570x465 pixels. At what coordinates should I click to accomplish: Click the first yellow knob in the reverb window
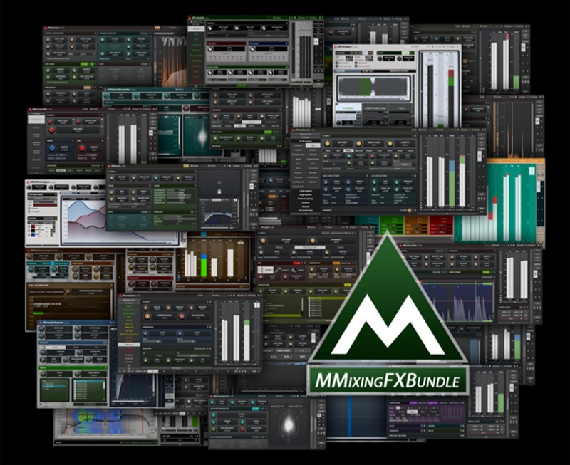327,144
